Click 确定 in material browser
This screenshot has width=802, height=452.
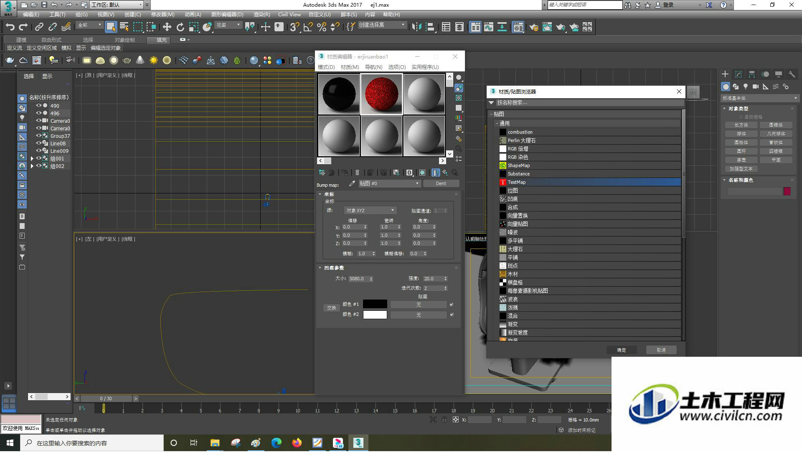point(622,350)
